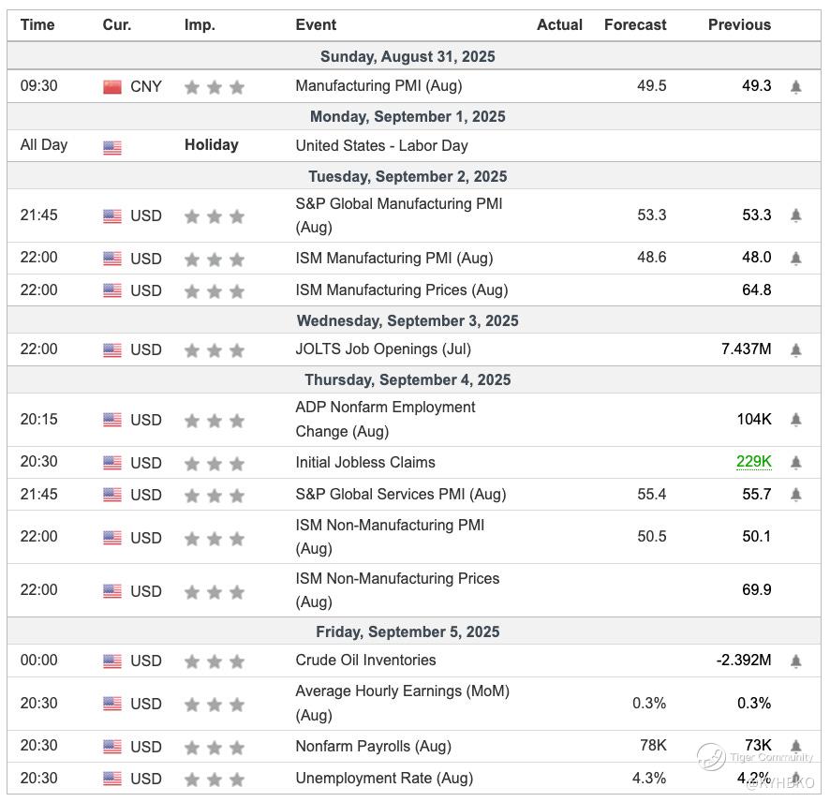Click the Time column header
Image resolution: width=830 pixels, height=802 pixels.
tap(37, 25)
